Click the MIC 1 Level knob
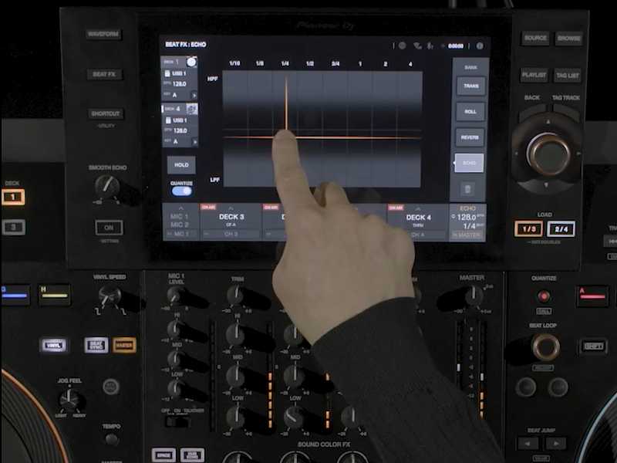The image size is (617, 463). [x=176, y=296]
